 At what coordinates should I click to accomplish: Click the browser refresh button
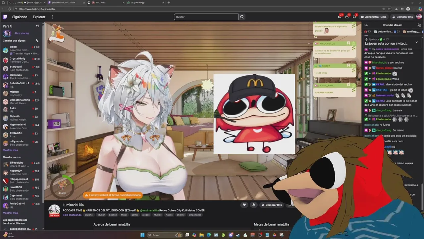(9, 9)
